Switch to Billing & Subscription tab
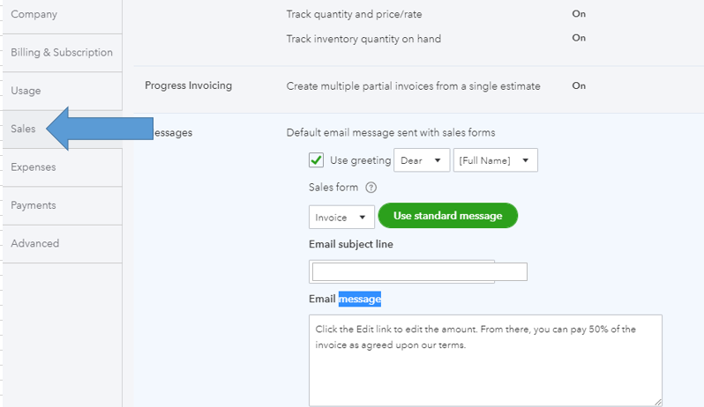The height and width of the screenshot is (407, 704). (x=61, y=53)
